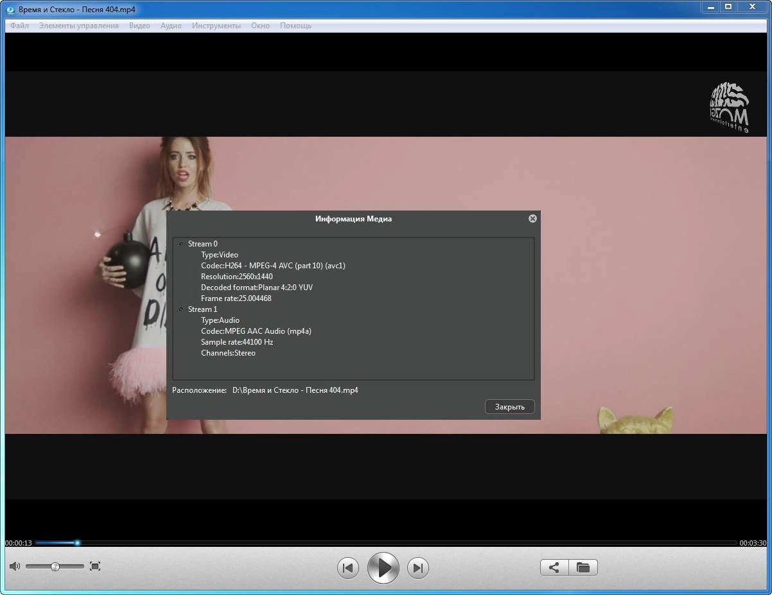
Task: Click the file location path text
Action: 295,390
